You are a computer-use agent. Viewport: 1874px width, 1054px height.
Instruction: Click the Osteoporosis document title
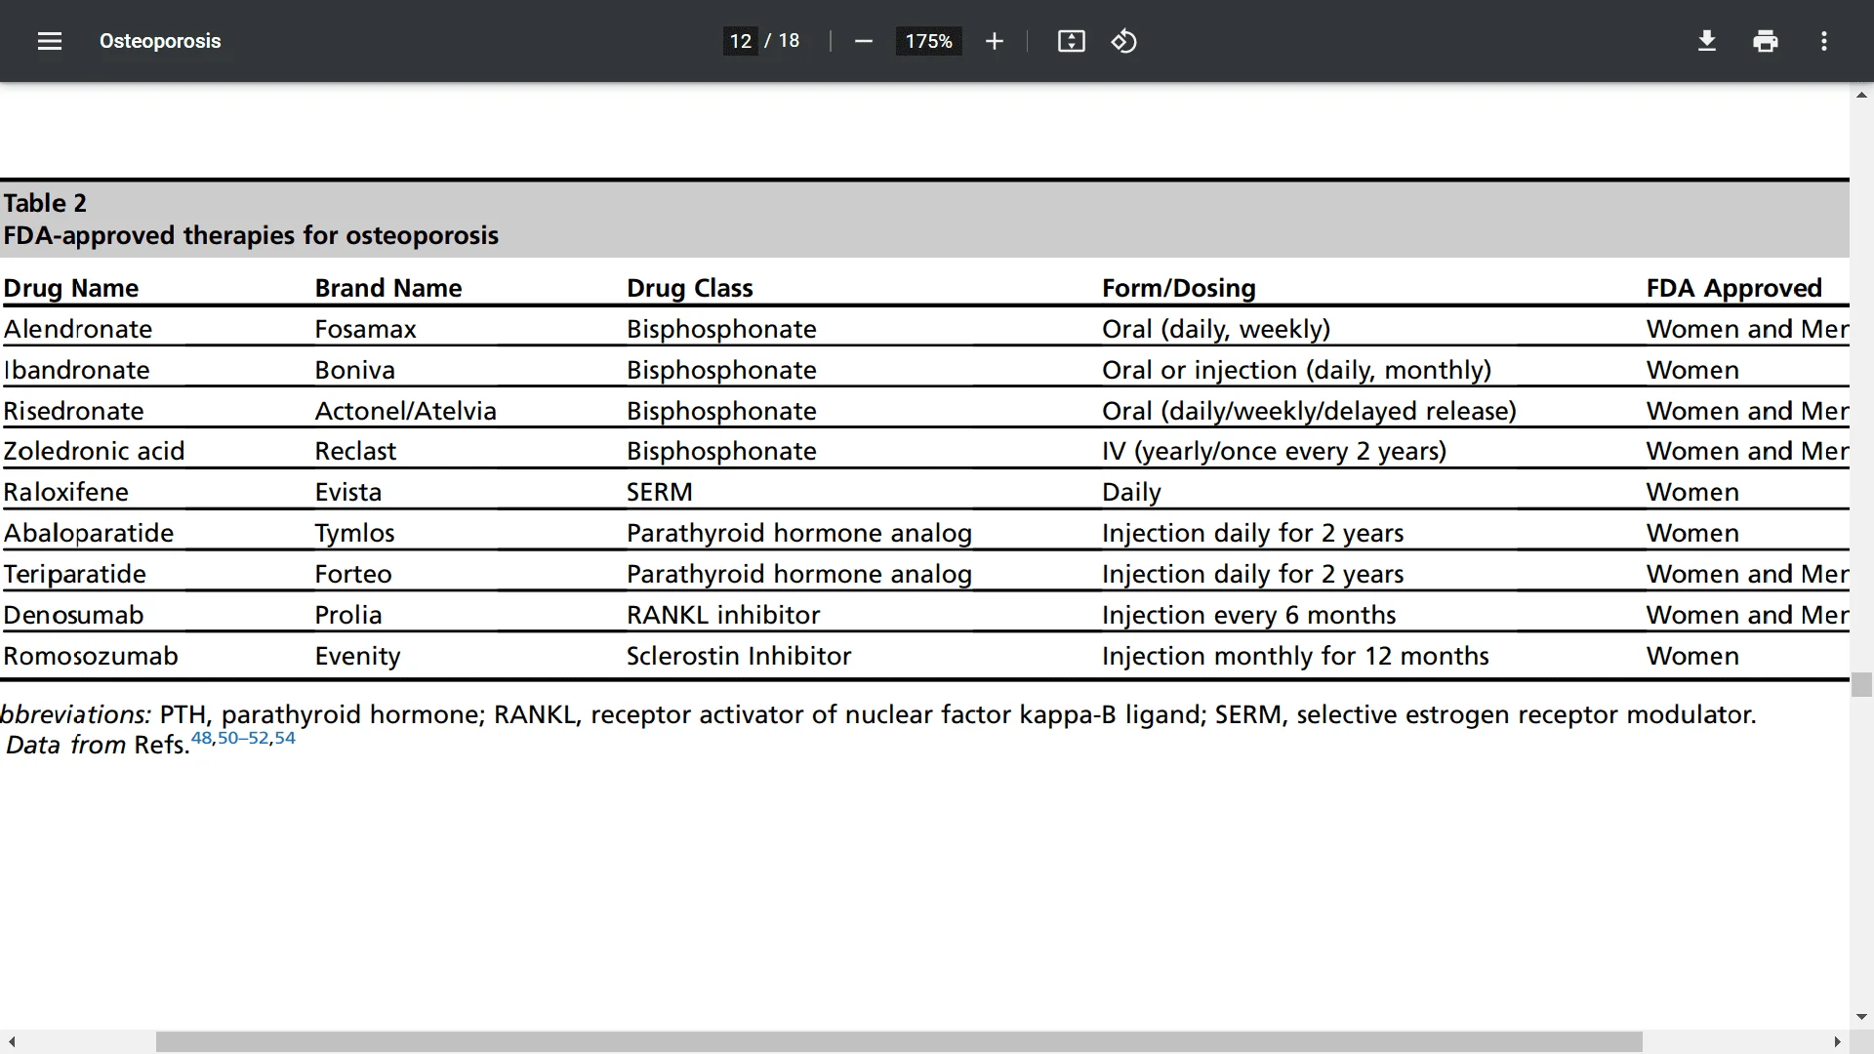(160, 41)
